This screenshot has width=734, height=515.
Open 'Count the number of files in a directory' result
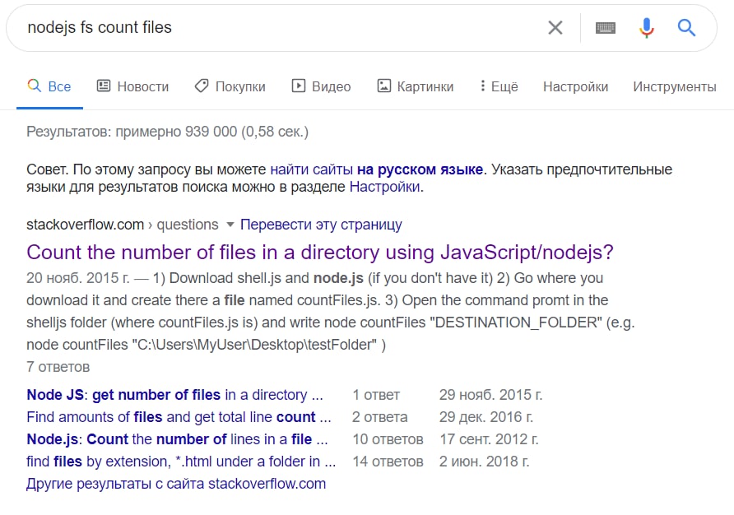tap(320, 253)
